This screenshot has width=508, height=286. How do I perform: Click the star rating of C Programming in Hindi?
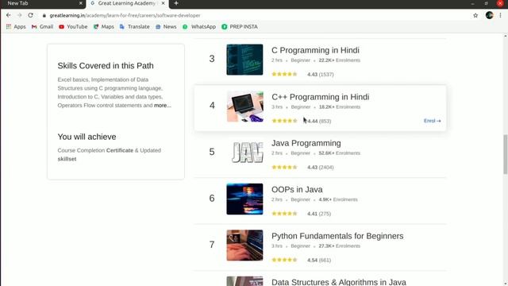(x=284, y=74)
